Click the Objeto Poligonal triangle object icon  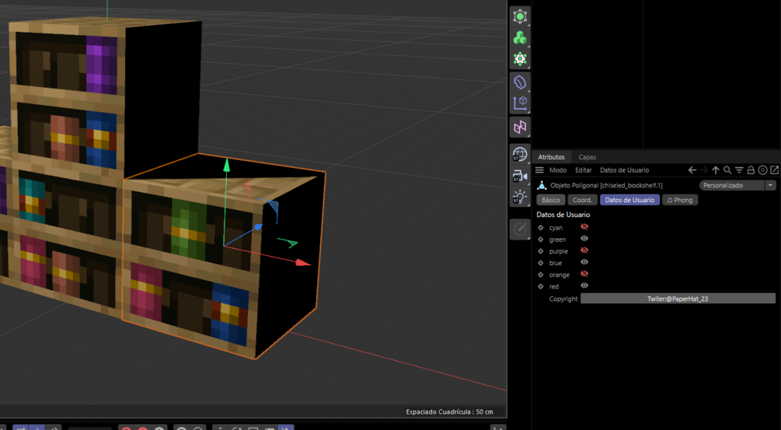pyautogui.click(x=542, y=185)
